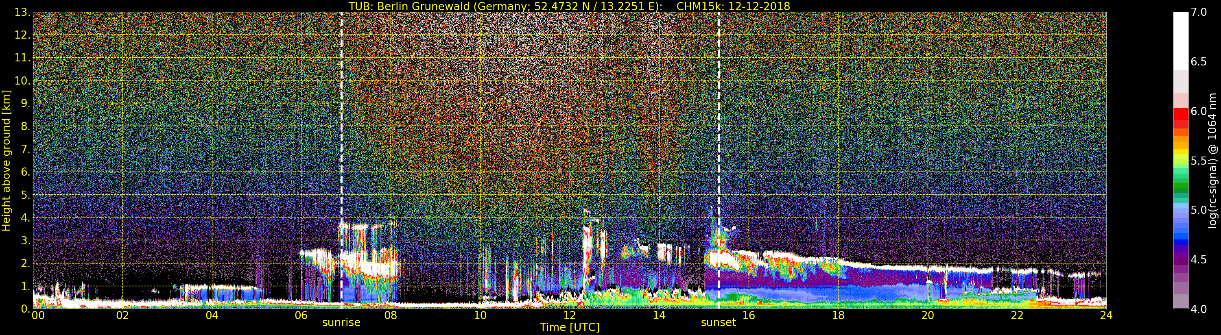The height and width of the screenshot is (335, 1221).
Task: Click height axis tick label '0.'
Action: pyautogui.click(x=26, y=309)
